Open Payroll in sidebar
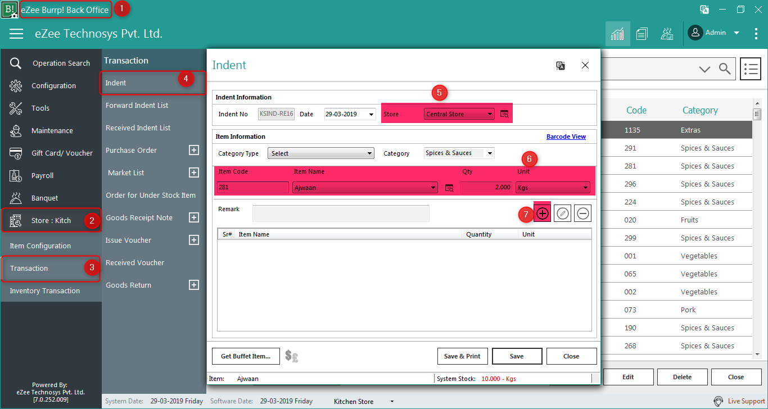This screenshot has width=768, height=409. point(51,175)
